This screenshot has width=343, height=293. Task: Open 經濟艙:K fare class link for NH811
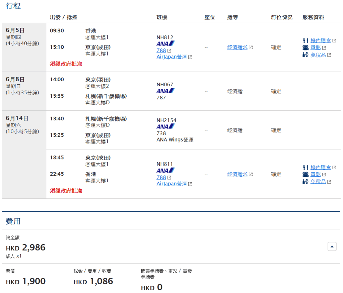tap(237, 174)
